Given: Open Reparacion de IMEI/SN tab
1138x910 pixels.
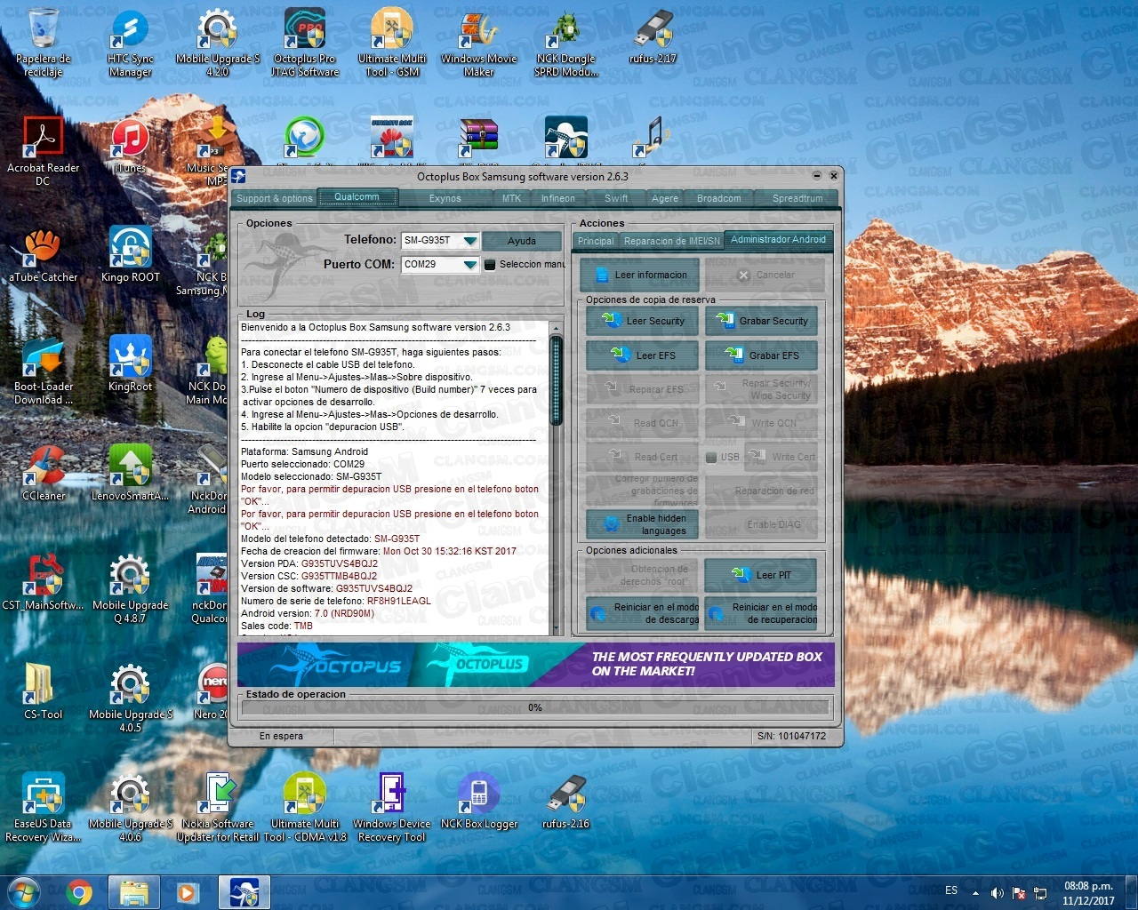Looking at the screenshot, I should 671,241.
